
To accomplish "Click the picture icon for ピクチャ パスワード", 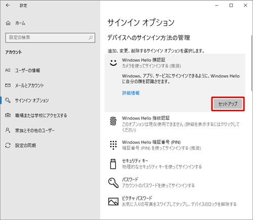I will pyautogui.click(x=113, y=201).
